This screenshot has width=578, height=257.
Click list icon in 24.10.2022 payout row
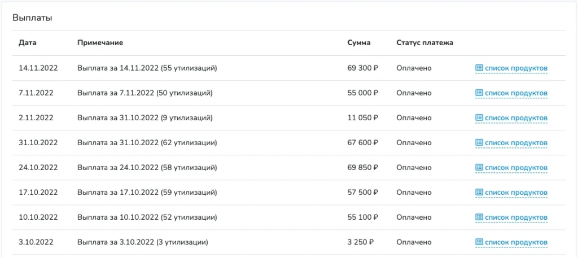(x=479, y=167)
